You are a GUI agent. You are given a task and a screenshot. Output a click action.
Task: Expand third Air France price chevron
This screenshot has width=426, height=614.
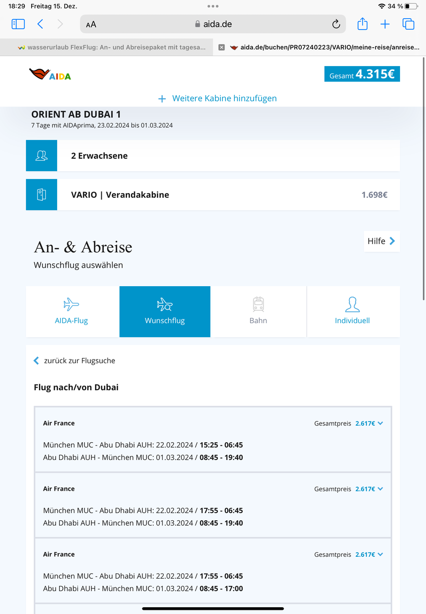[x=380, y=555]
